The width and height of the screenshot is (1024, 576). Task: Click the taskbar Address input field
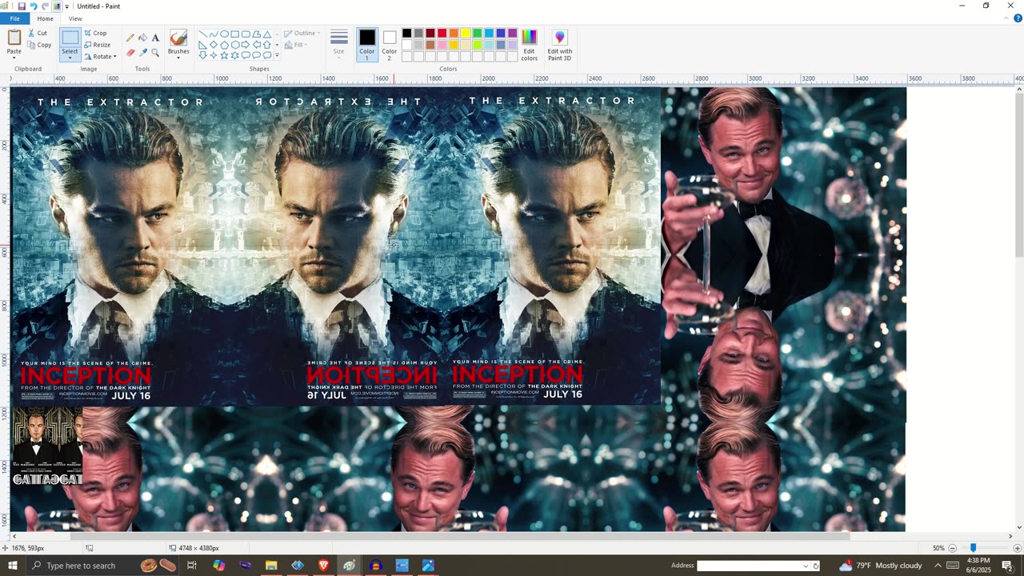[x=750, y=566]
